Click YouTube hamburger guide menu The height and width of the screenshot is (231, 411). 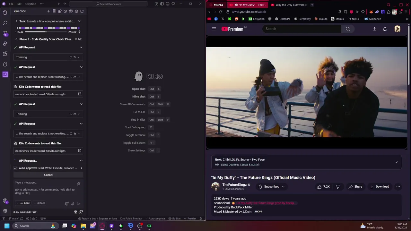[214, 29]
